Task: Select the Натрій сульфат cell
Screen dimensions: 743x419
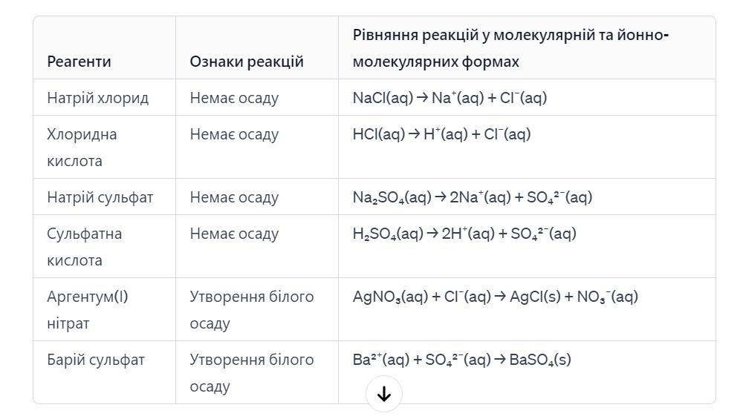Action: (100, 197)
